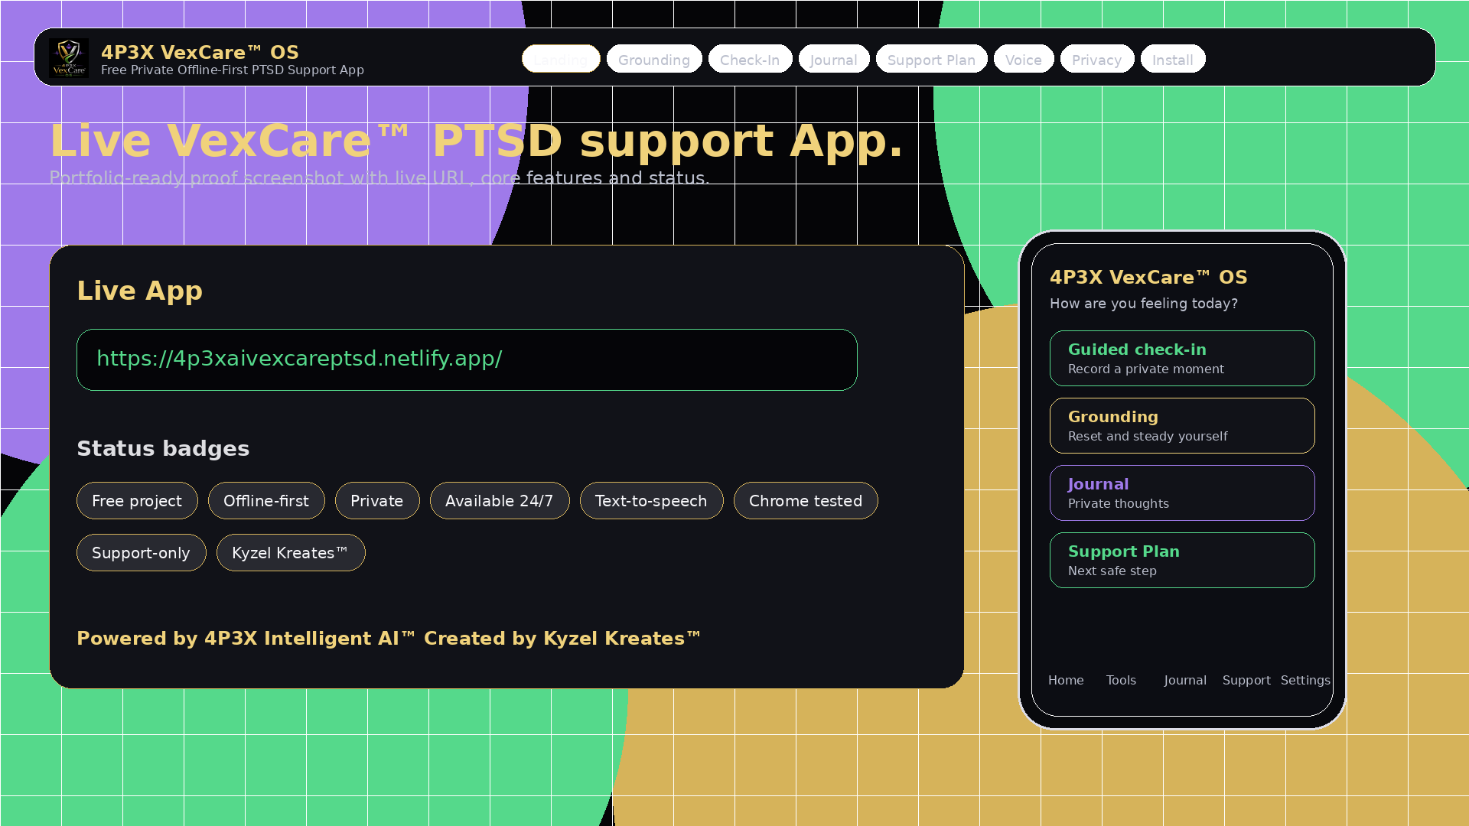1469x826 pixels.
Task: Click the Offline-first badge
Action: click(x=266, y=500)
